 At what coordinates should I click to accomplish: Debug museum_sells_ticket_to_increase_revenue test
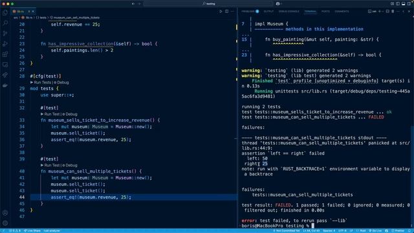coord(70,114)
